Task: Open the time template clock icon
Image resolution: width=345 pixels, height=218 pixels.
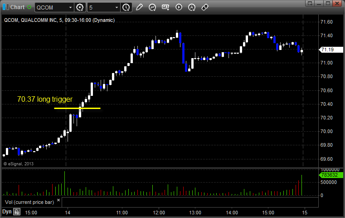Action: coord(126,7)
